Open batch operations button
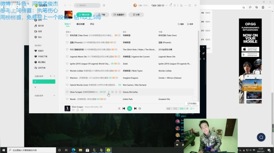This screenshot has height=153, width=274. tap(119, 15)
